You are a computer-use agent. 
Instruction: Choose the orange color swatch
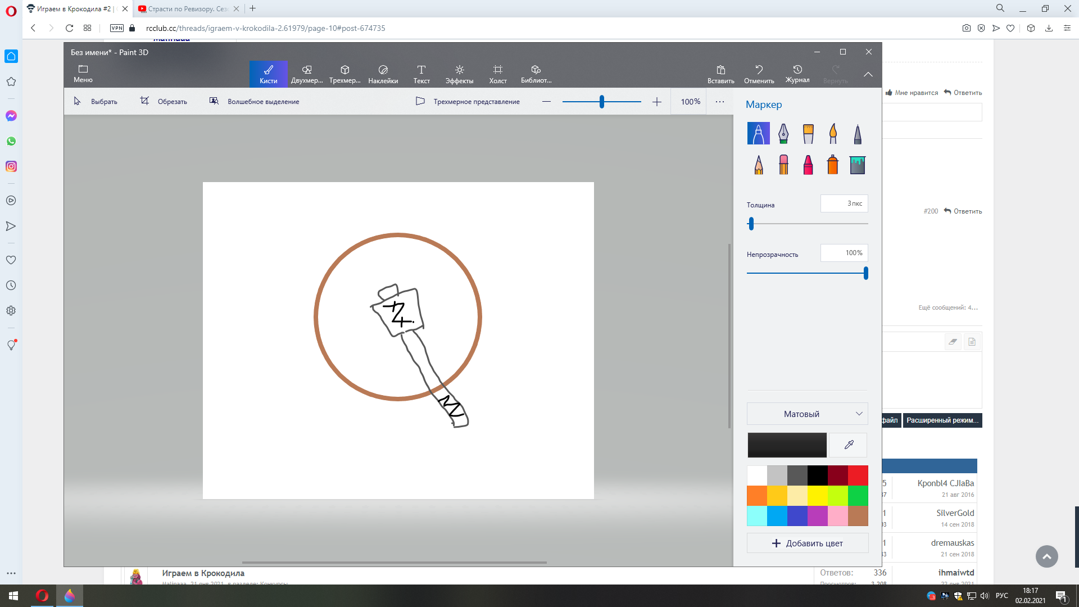pyautogui.click(x=757, y=496)
